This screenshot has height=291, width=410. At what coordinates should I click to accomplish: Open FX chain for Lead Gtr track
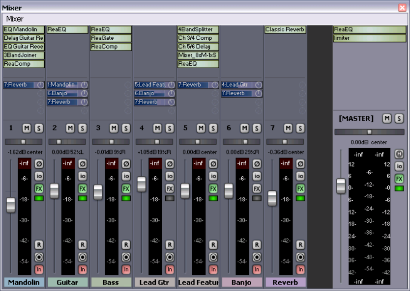(x=170, y=188)
